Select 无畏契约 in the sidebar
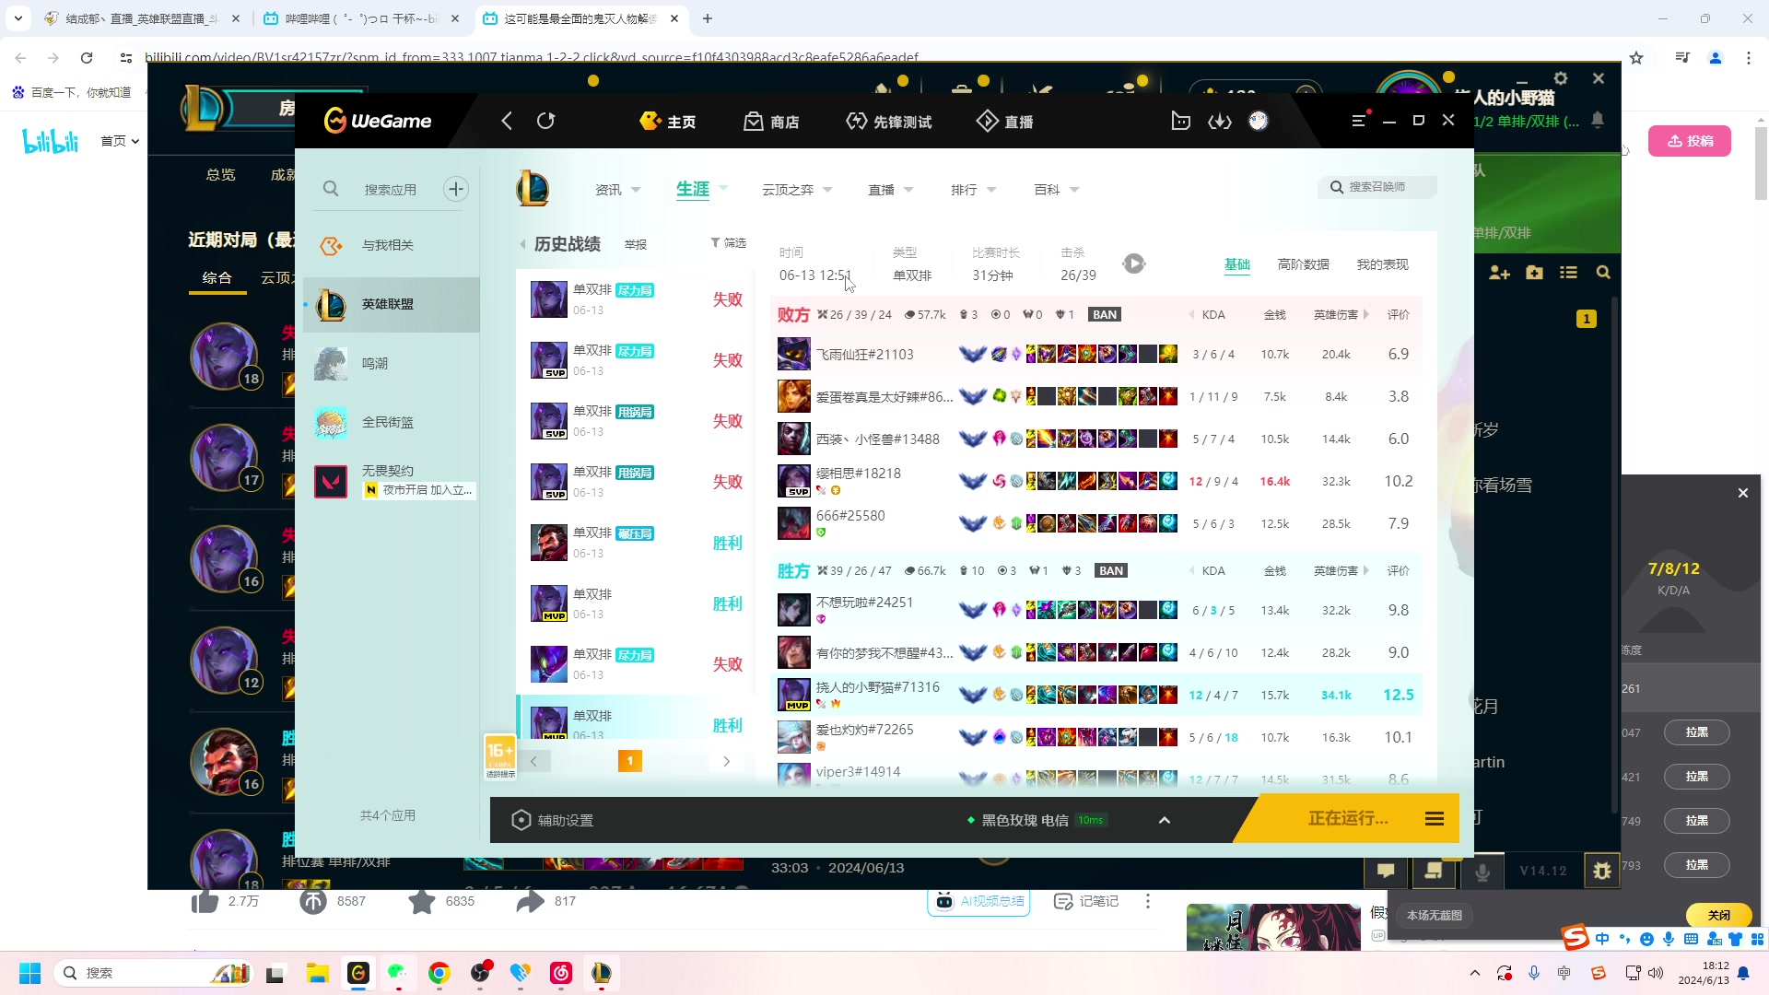The height and width of the screenshot is (995, 1769). [x=392, y=480]
